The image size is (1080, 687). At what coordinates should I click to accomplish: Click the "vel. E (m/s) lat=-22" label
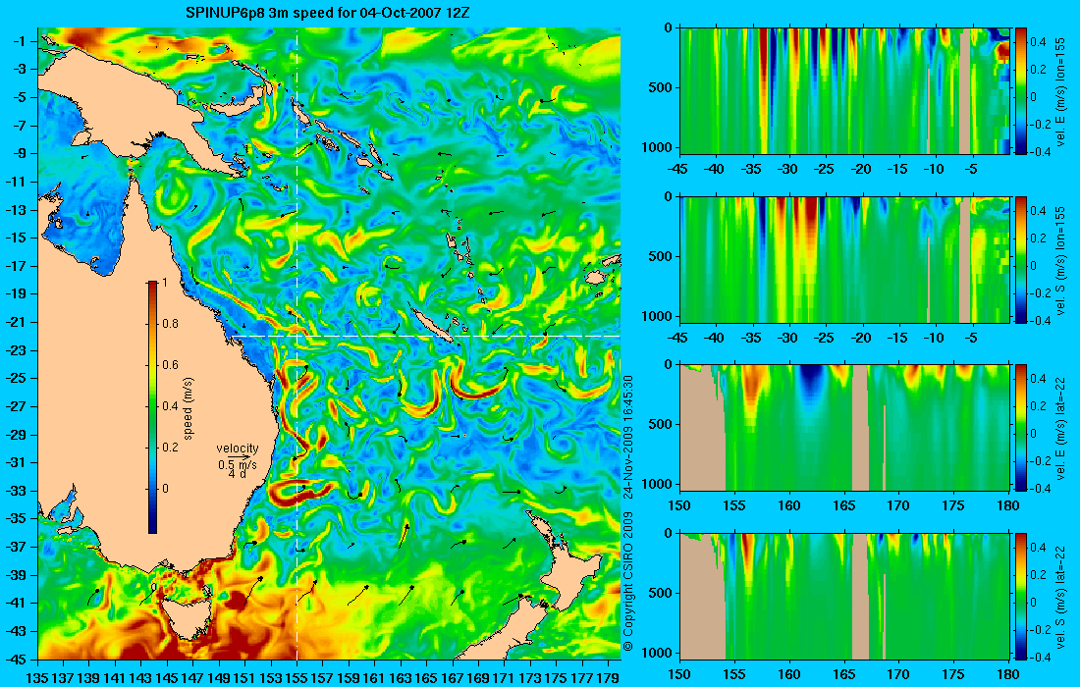(x=1060, y=428)
